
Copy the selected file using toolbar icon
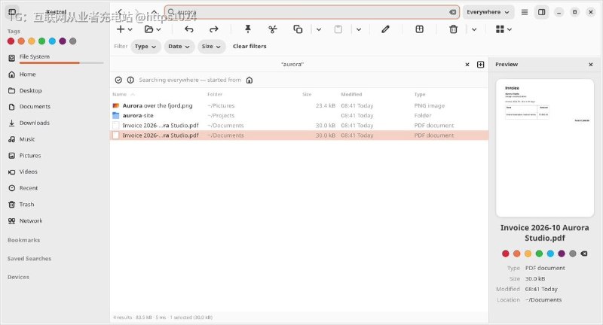pos(298,29)
